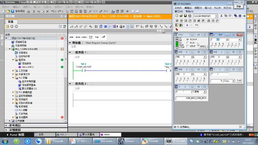Screen dimensions: 258x145
Task: Switch to Portal 视图
Action: coord(15,135)
